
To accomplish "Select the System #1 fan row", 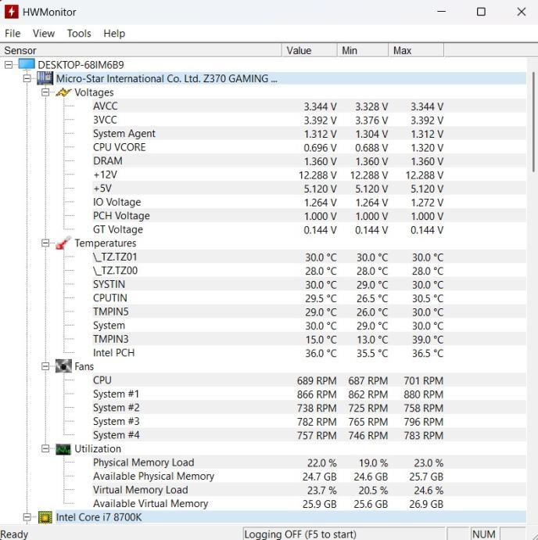I will (x=309, y=394).
